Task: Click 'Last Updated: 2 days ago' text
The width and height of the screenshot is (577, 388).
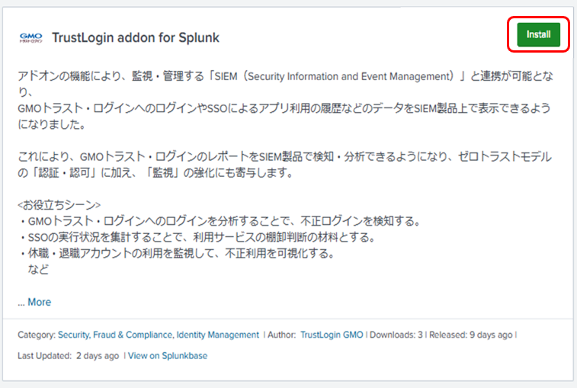Action: click(x=68, y=356)
